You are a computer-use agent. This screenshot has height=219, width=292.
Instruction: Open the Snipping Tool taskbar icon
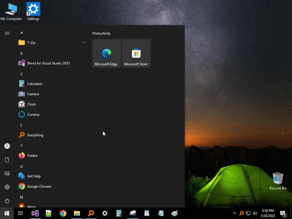pyautogui.click(x=133, y=213)
